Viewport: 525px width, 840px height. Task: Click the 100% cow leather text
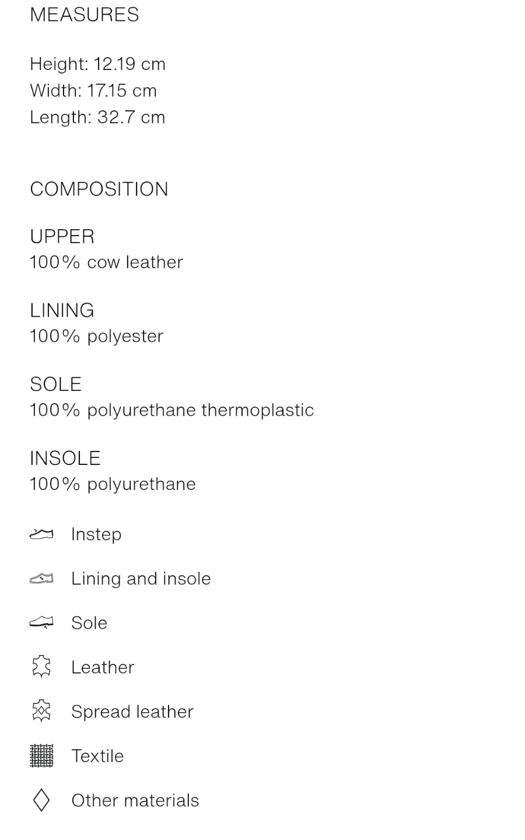click(x=106, y=262)
